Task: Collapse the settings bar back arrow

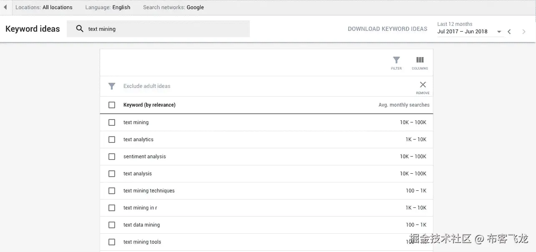Action: (5, 7)
